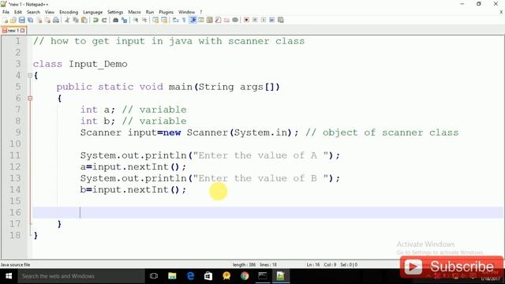Click the New file toolbar icon
Image resolution: width=505 pixels, height=284 pixels.
click(x=6, y=20)
